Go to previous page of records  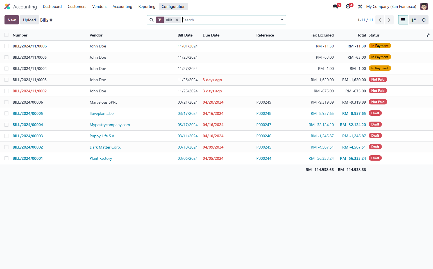click(380, 20)
